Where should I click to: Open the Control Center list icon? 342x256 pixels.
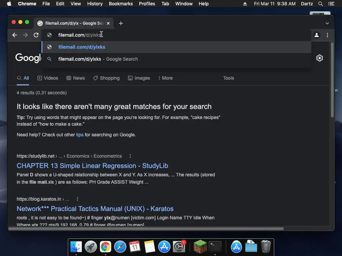[x=331, y=4]
